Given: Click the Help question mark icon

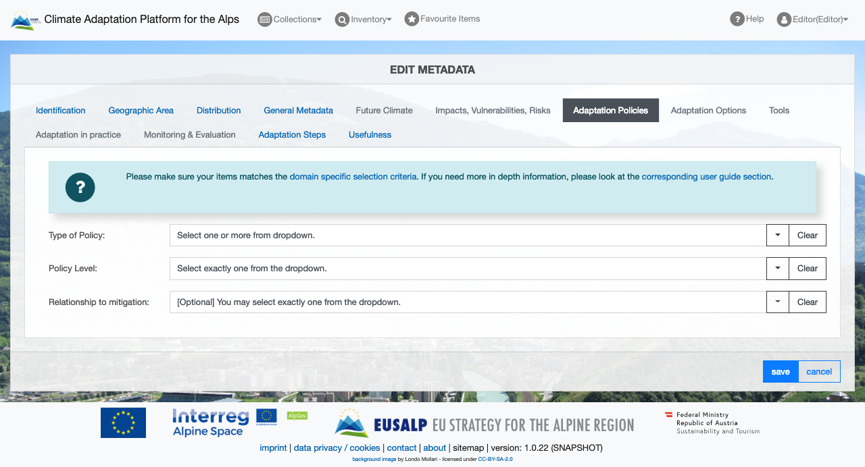Looking at the screenshot, I should pos(737,19).
